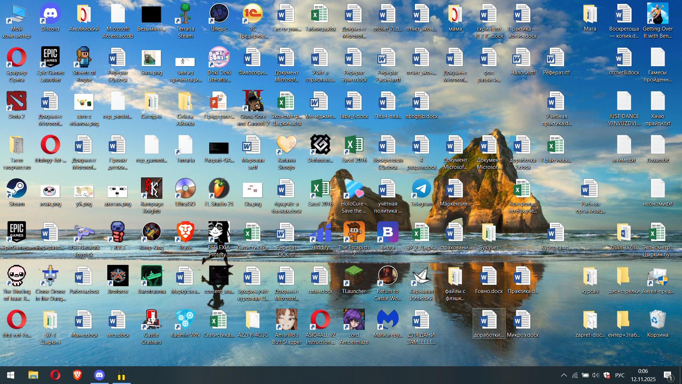The image size is (682, 384).
Task: Select the Bebra app icon
Action: pos(388,236)
